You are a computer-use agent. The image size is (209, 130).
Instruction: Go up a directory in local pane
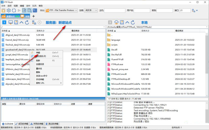pos(127,22)
